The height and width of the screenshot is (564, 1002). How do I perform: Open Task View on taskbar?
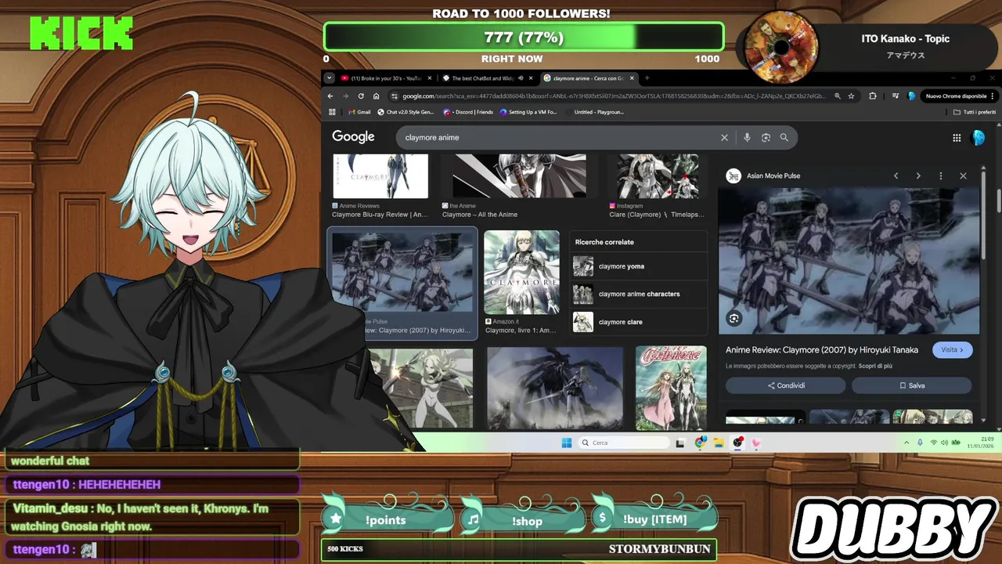point(680,443)
